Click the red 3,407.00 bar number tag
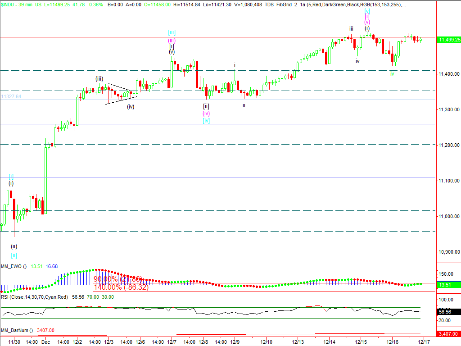Screen dimensions: 461x346 tap(448, 334)
